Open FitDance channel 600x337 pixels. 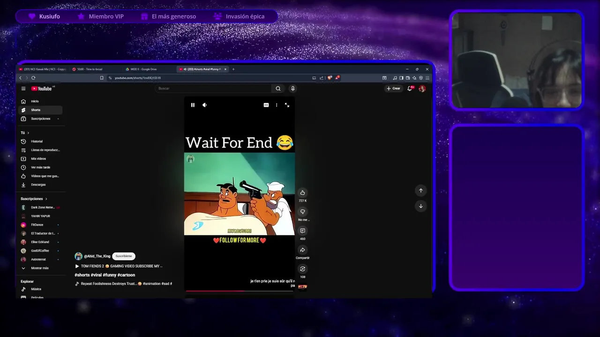coord(40,225)
